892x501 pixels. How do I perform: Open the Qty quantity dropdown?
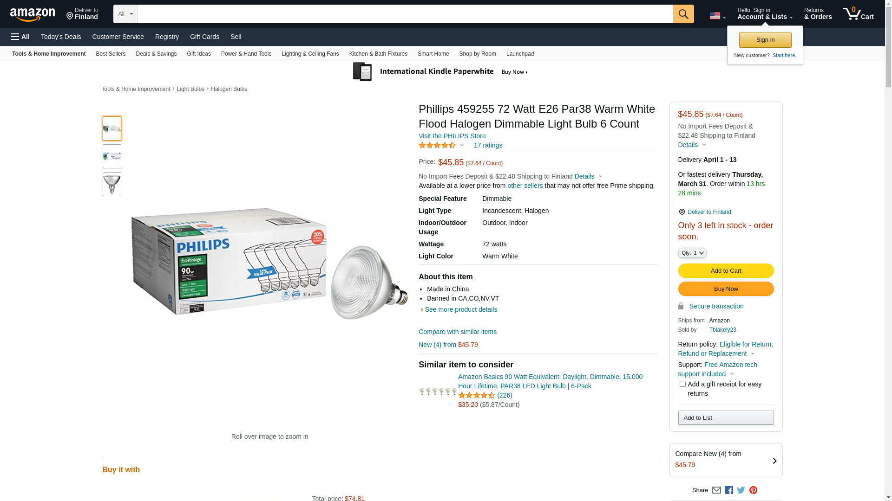tap(692, 253)
